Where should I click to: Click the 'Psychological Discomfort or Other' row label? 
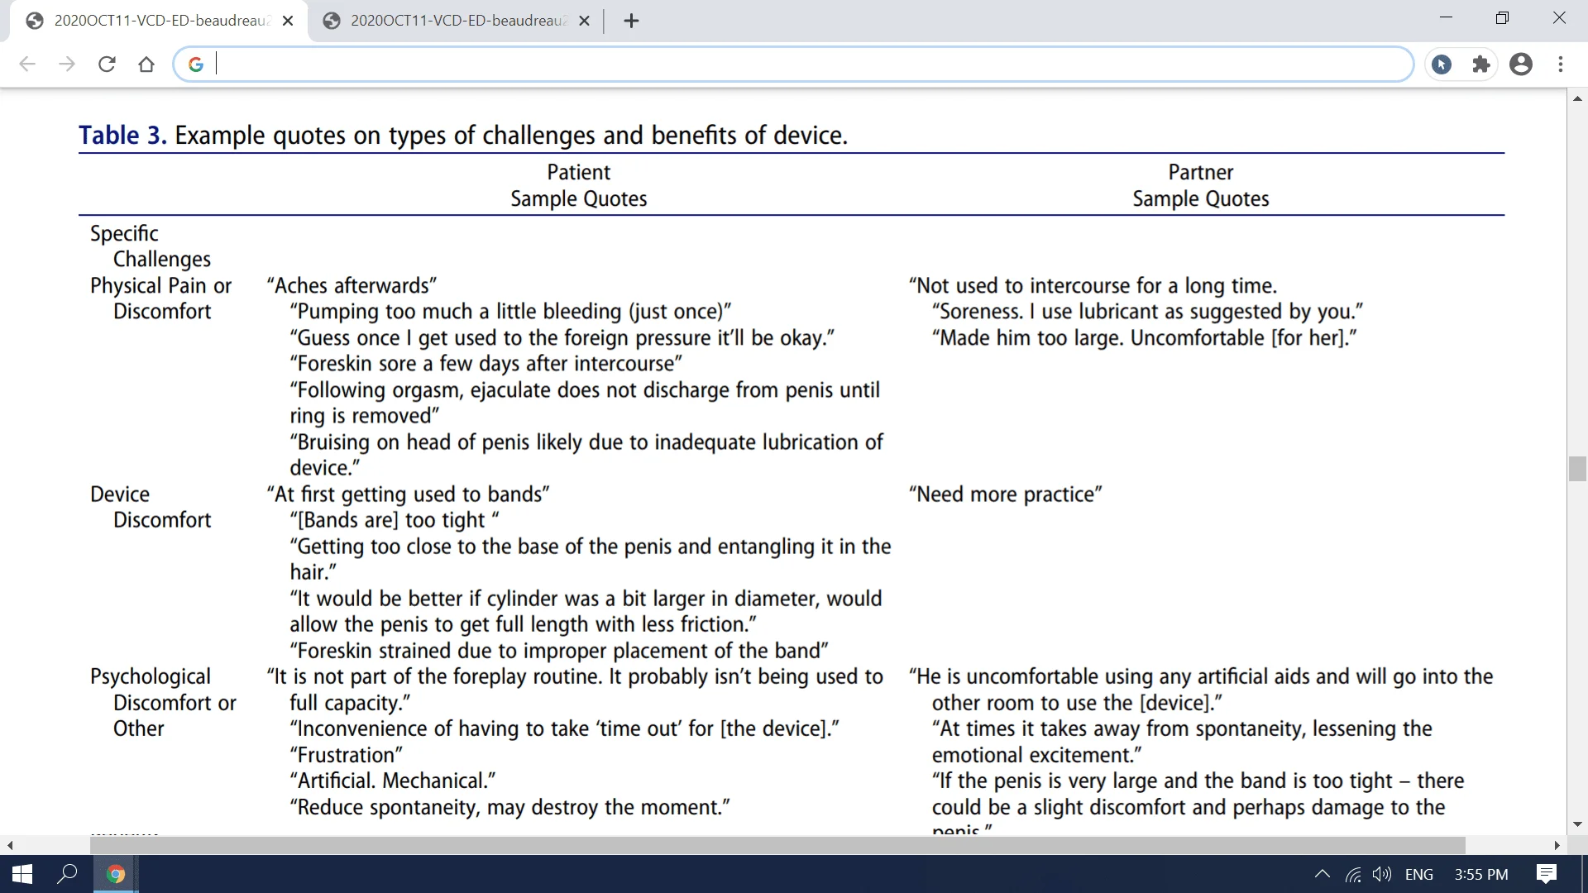(x=163, y=703)
